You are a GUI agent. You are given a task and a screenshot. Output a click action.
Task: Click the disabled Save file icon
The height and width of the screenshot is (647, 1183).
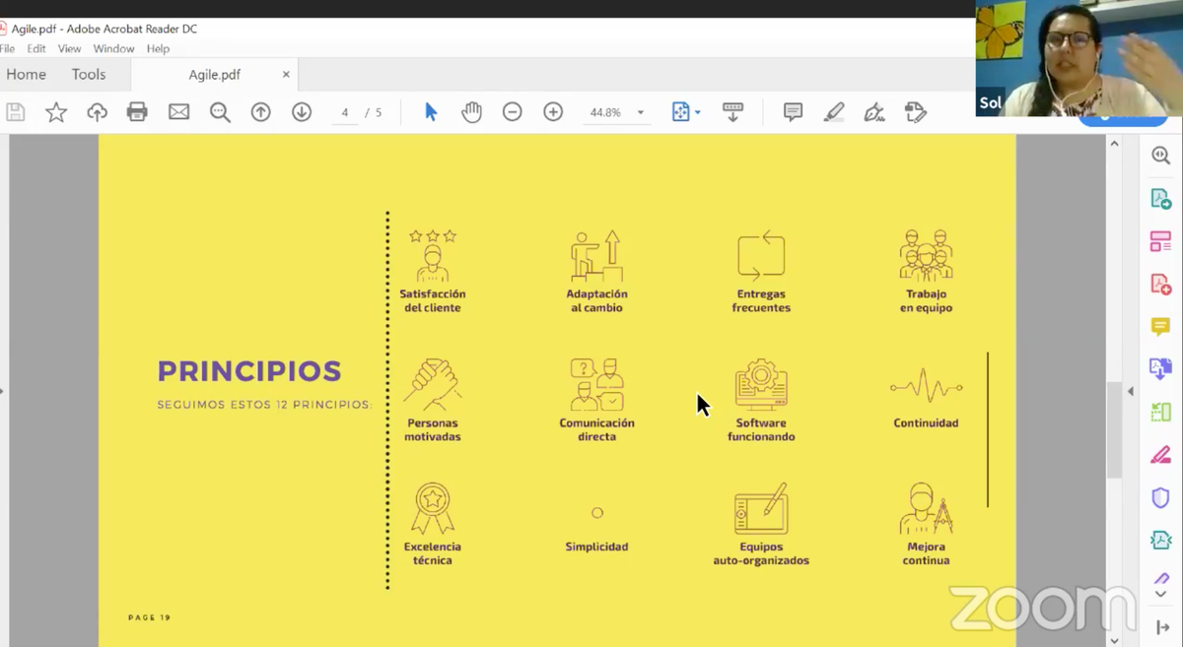coord(15,112)
